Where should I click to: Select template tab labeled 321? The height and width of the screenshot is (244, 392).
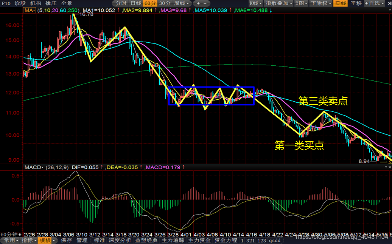pyautogui.click(x=250, y=241)
